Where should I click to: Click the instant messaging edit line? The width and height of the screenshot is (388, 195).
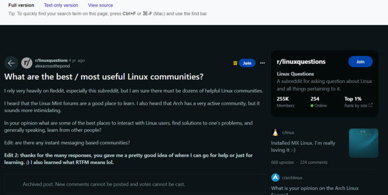click(x=67, y=143)
